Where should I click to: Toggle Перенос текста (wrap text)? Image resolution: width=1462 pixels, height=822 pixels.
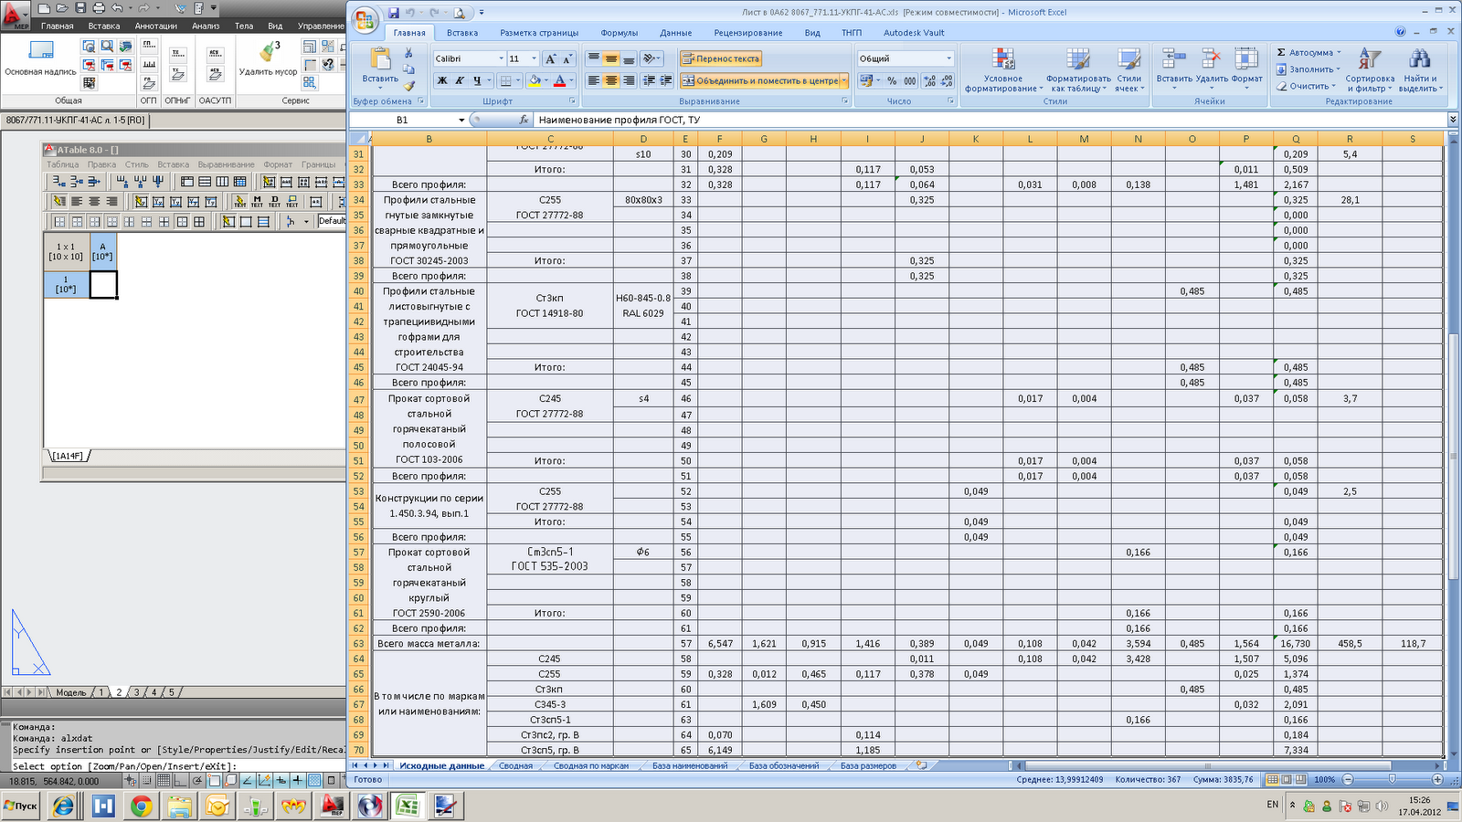pyautogui.click(x=721, y=58)
